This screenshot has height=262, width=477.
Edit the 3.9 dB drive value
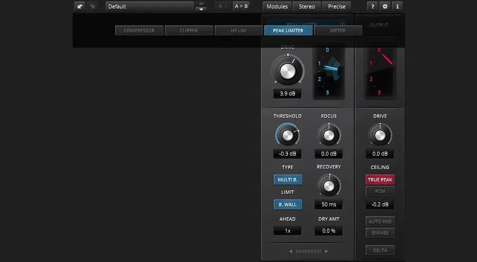[288, 93]
